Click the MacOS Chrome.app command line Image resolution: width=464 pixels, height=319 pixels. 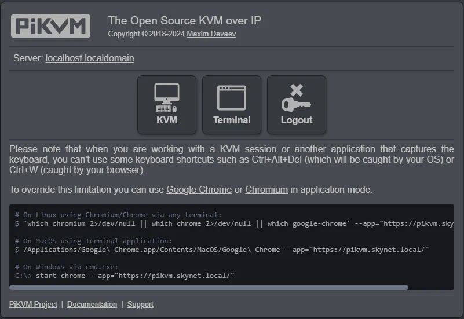coord(226,249)
